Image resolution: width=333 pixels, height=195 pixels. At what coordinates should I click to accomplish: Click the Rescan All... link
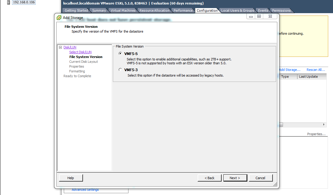(x=316, y=70)
